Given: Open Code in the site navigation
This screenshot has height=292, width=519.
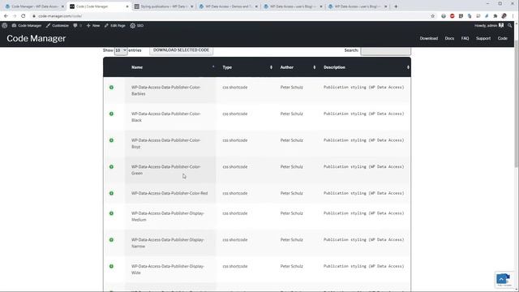Looking at the screenshot, I should point(503,38).
